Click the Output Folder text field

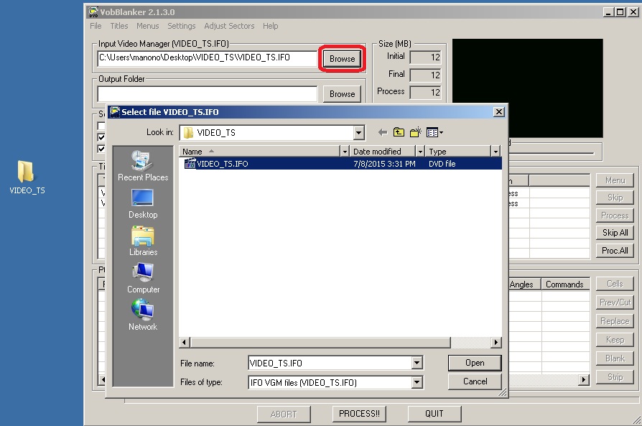(x=207, y=94)
